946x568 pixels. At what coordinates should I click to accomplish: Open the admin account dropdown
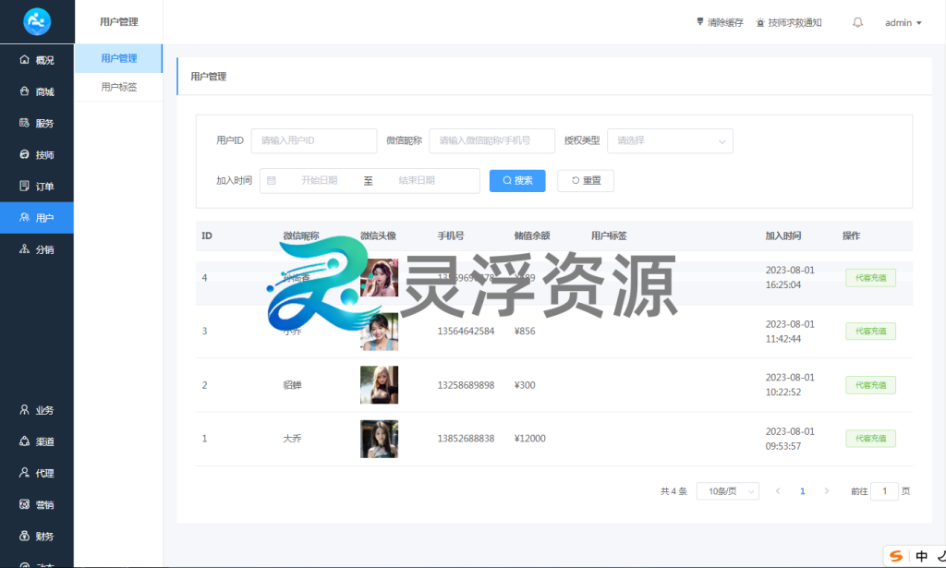click(x=904, y=22)
